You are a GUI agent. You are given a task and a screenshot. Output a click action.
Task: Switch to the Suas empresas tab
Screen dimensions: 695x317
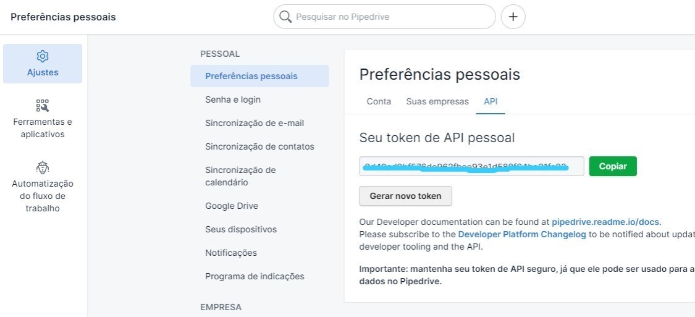pyautogui.click(x=437, y=101)
